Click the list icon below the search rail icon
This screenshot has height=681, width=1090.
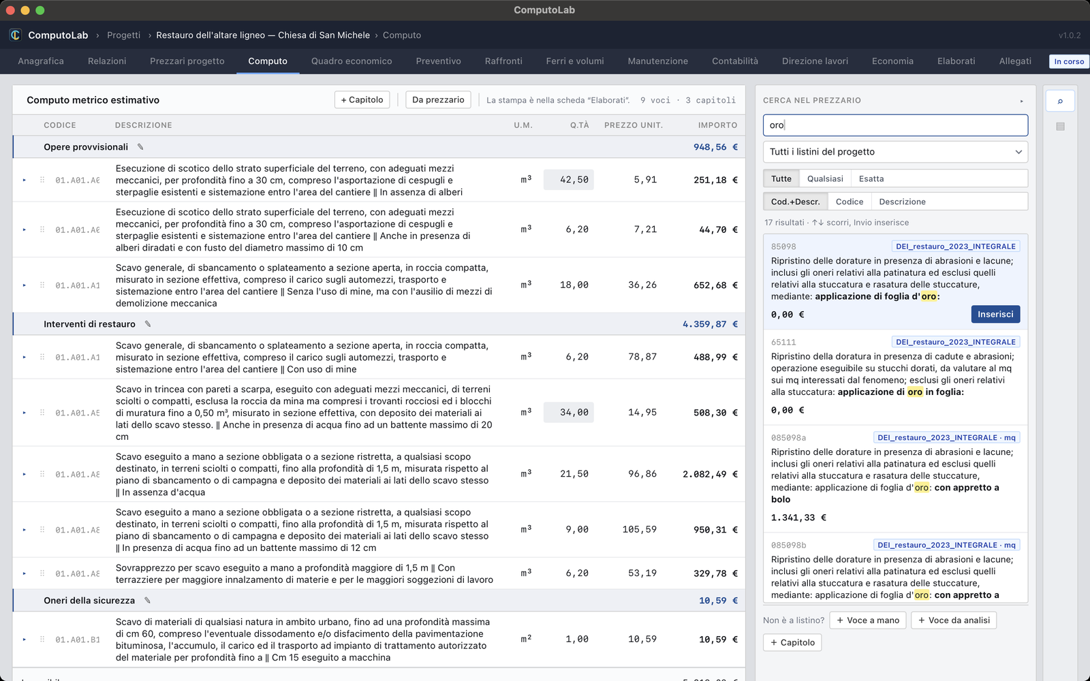click(x=1060, y=127)
